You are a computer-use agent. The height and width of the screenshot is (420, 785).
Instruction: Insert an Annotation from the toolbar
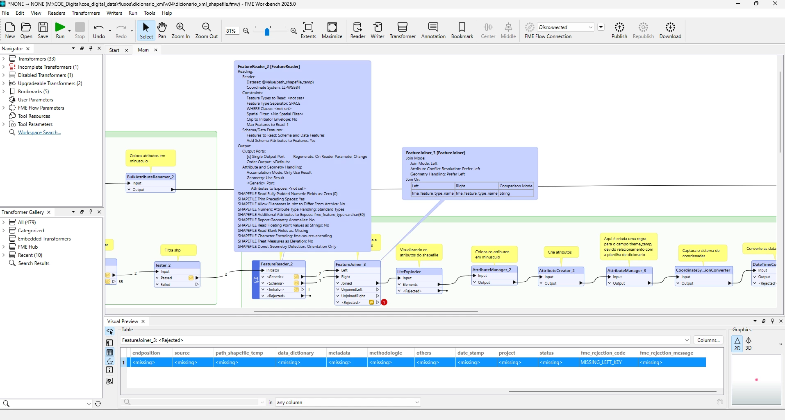point(433,30)
